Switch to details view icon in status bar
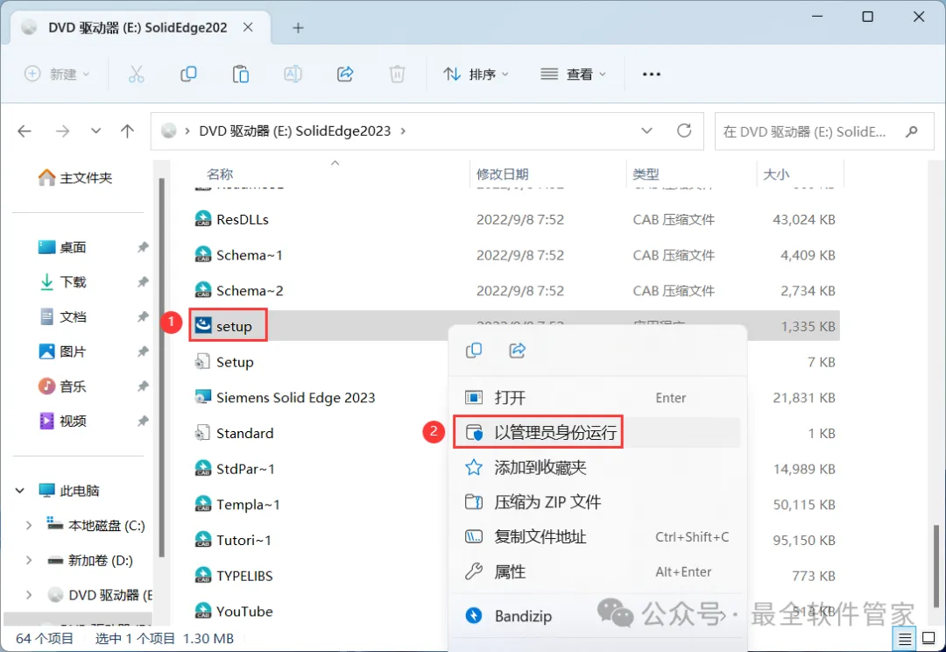 (x=905, y=638)
